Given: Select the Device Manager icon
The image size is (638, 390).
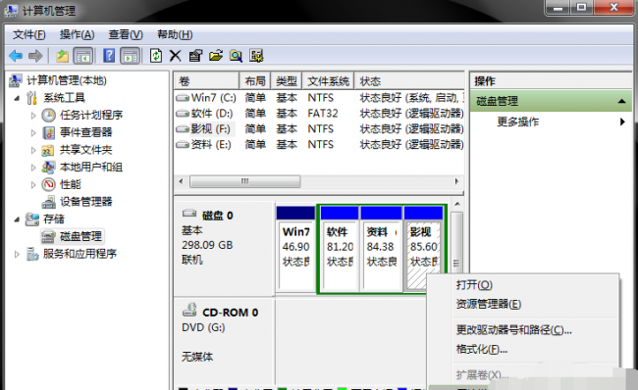Looking at the screenshot, I should click(x=48, y=202).
